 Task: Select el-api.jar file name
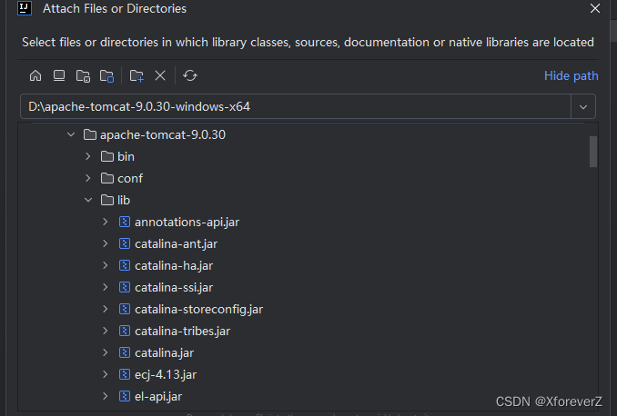click(158, 397)
